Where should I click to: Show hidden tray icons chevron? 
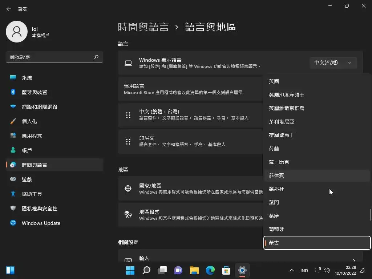click(292, 270)
